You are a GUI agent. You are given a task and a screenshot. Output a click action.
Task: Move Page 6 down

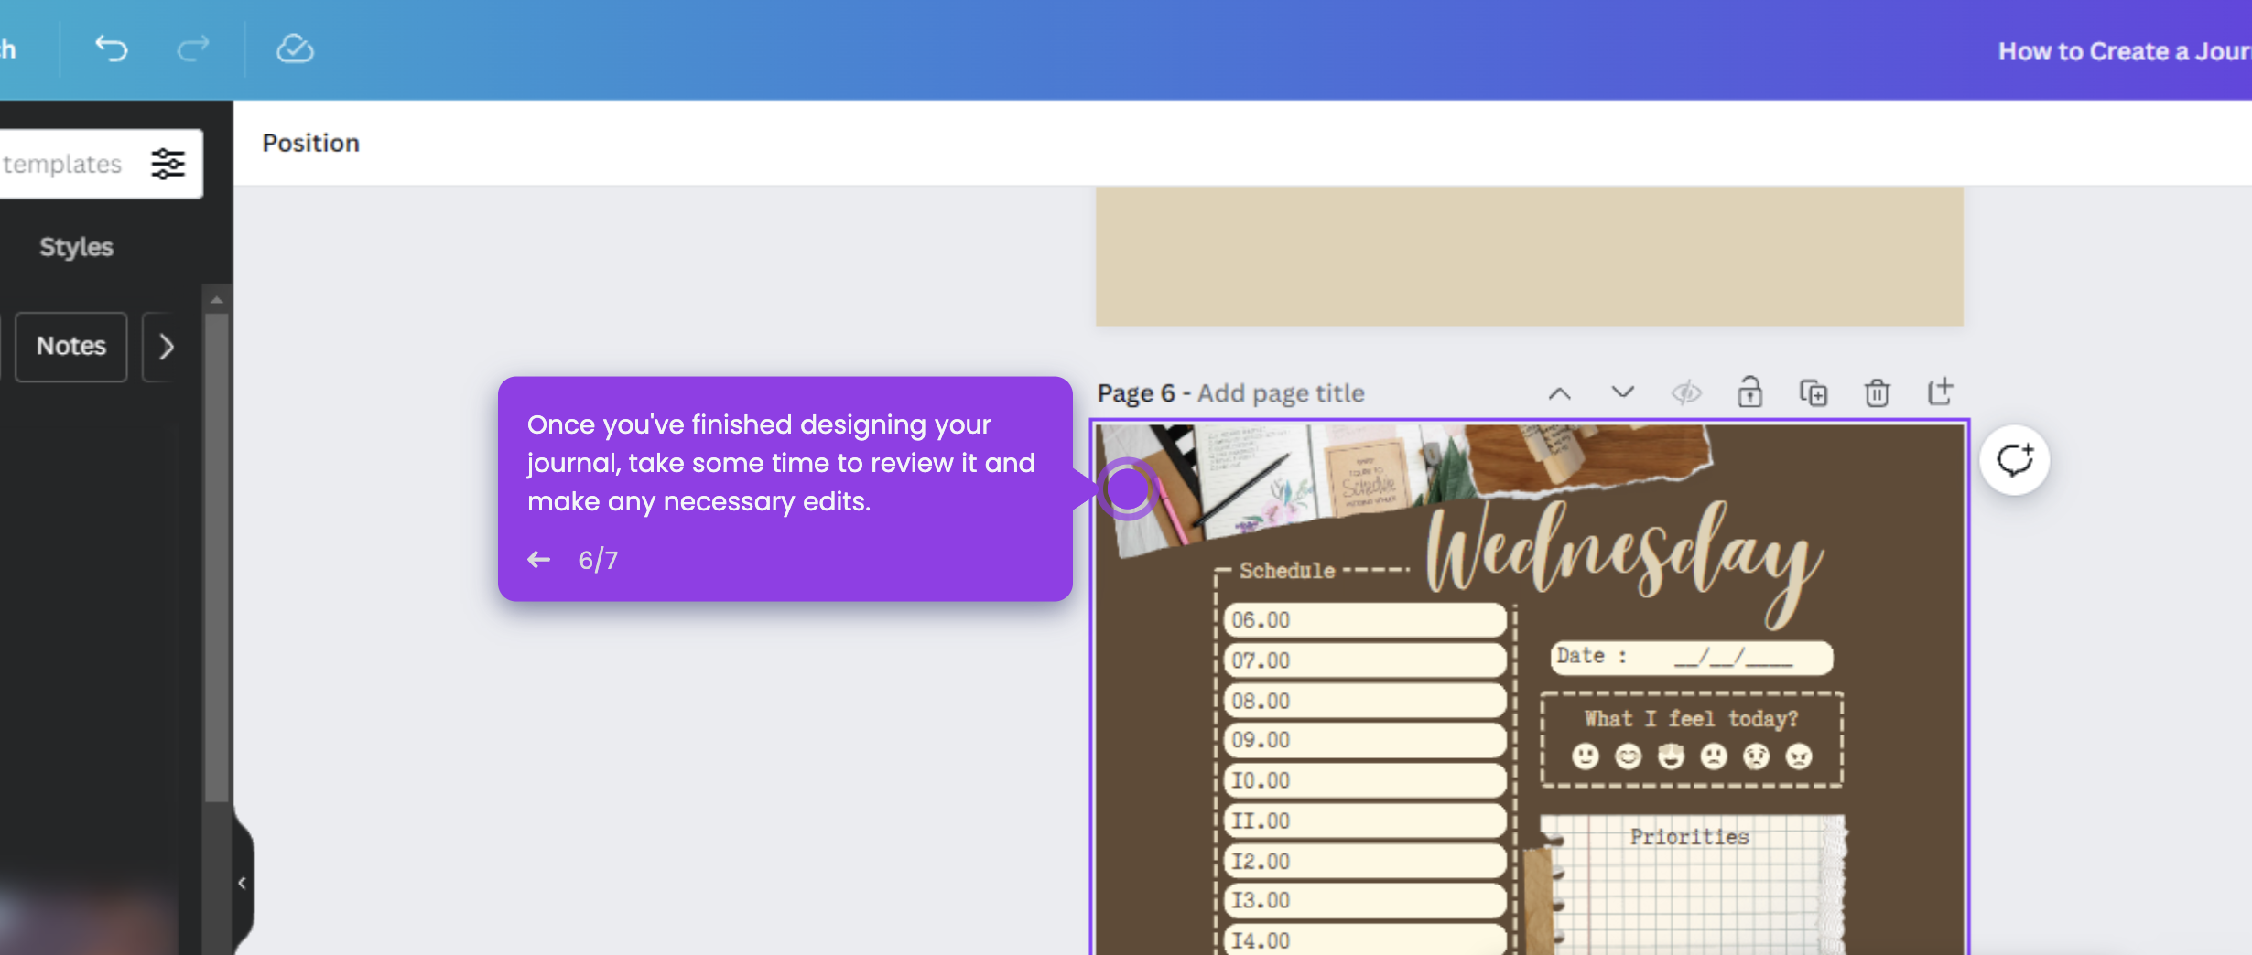coord(1623,392)
